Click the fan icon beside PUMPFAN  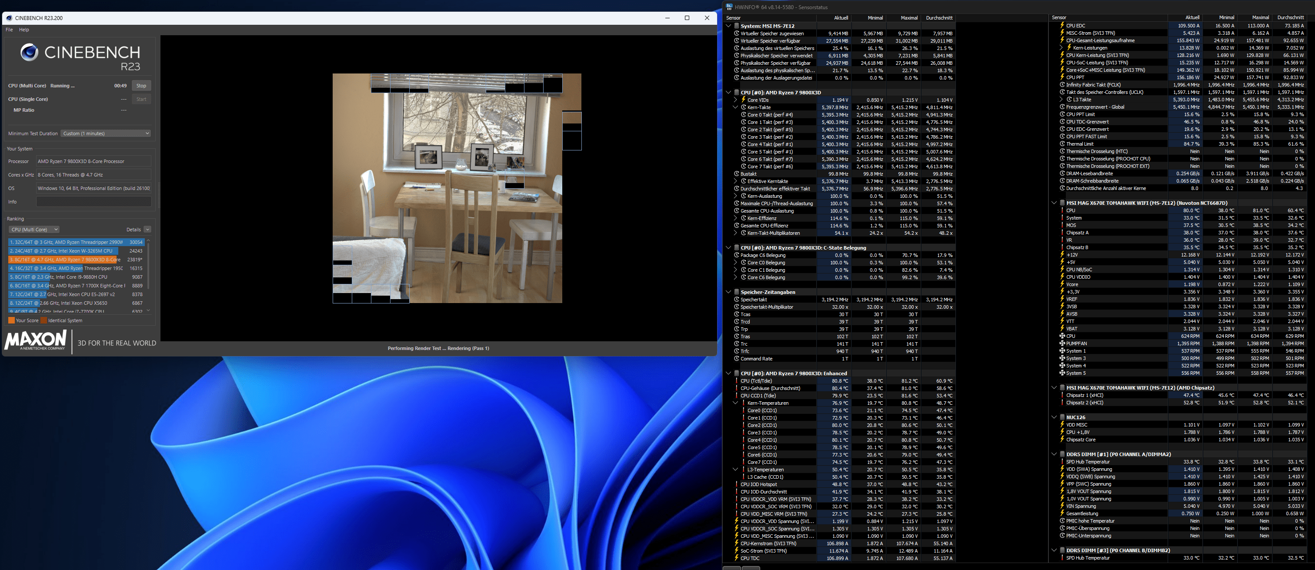[x=1062, y=344]
